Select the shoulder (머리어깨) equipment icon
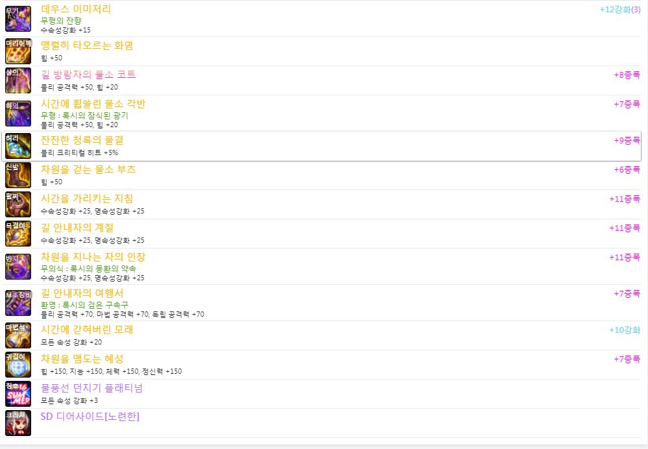This screenshot has width=648, height=449. pyautogui.click(x=18, y=51)
